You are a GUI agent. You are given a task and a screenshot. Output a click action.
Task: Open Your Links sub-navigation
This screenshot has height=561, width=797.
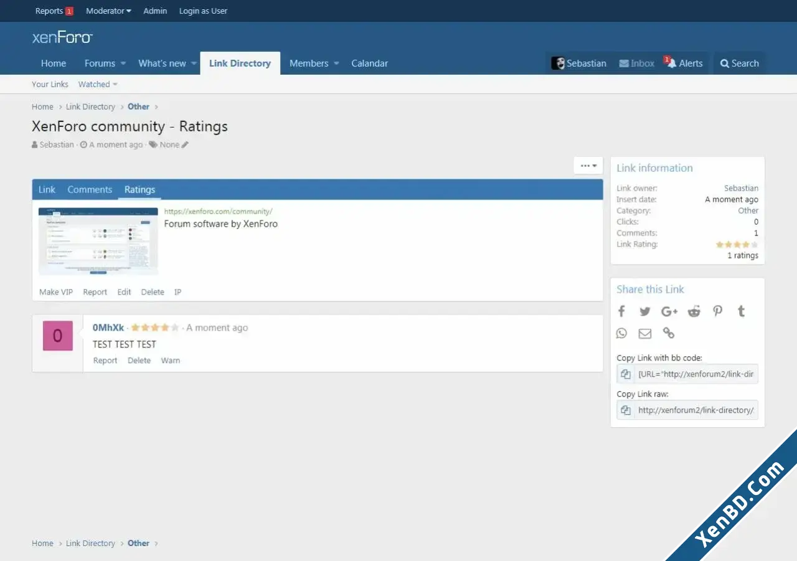50,85
